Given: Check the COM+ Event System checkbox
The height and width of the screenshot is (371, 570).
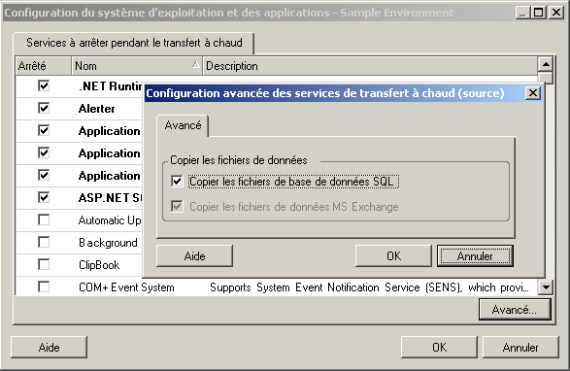Looking at the screenshot, I should click(x=44, y=287).
